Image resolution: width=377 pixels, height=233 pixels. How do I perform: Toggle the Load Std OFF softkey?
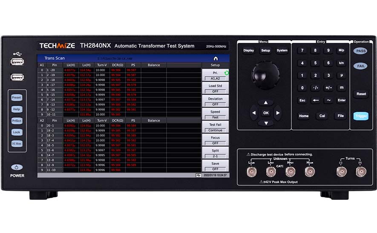click(215, 88)
